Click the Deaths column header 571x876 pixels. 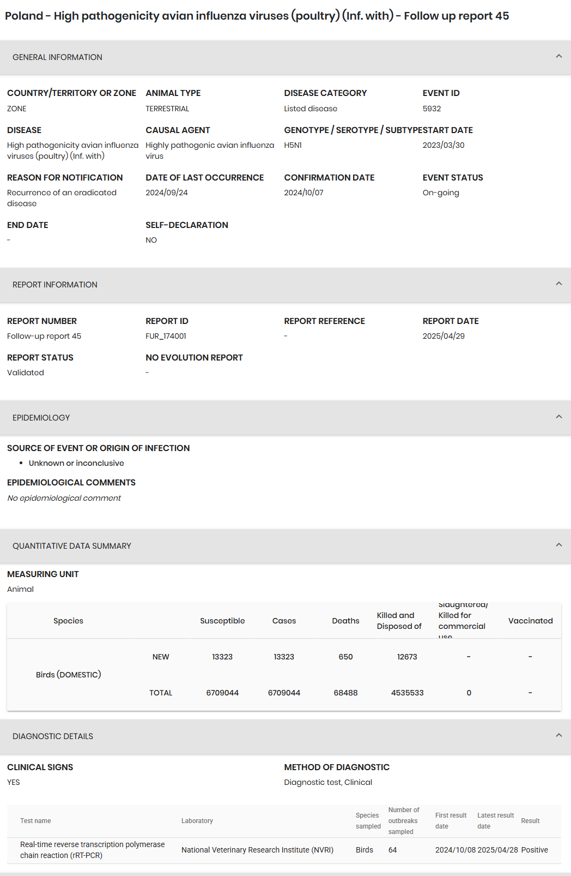(345, 621)
